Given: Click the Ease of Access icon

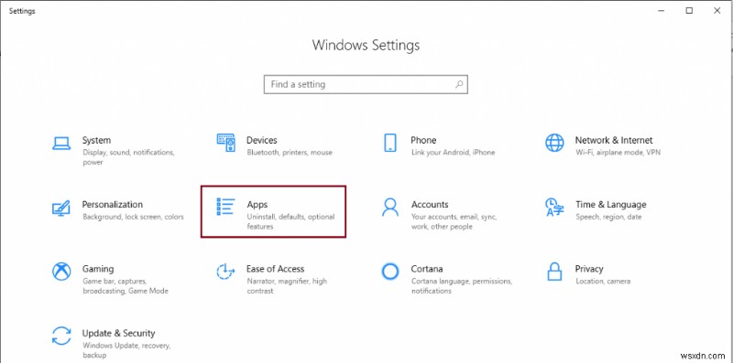Looking at the screenshot, I should pos(225,271).
